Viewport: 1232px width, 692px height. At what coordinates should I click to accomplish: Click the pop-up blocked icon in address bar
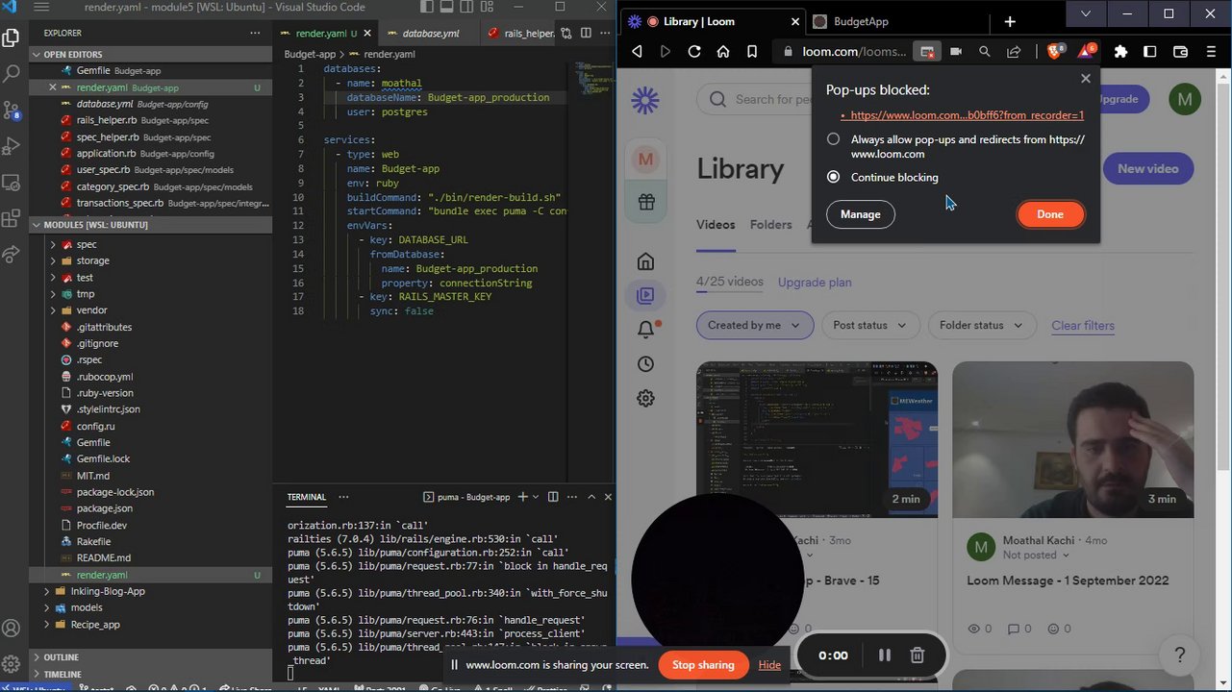coord(927,52)
